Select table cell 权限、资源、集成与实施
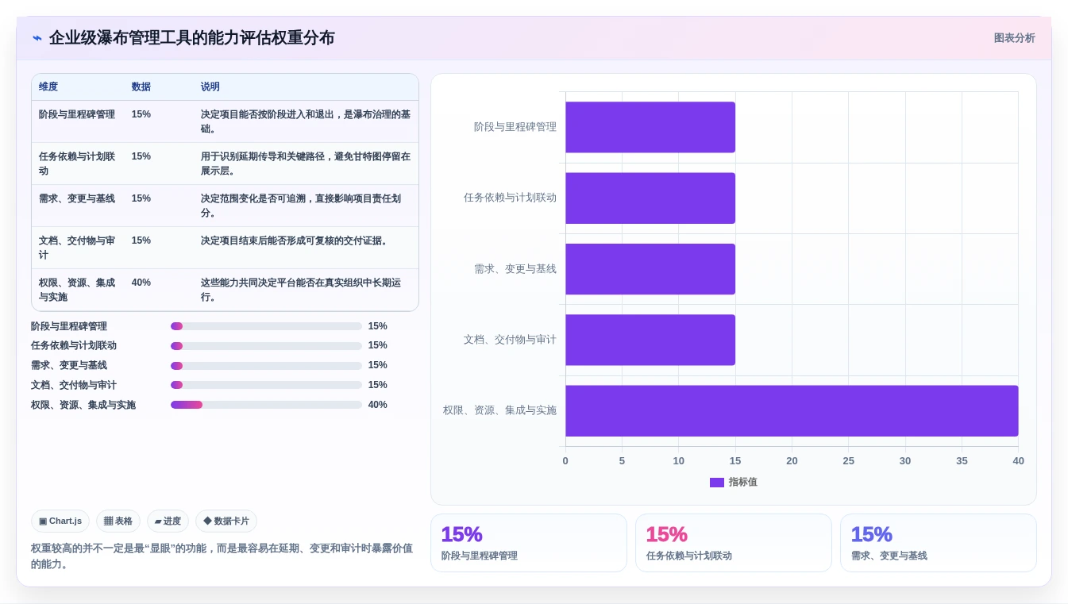 coord(77,290)
